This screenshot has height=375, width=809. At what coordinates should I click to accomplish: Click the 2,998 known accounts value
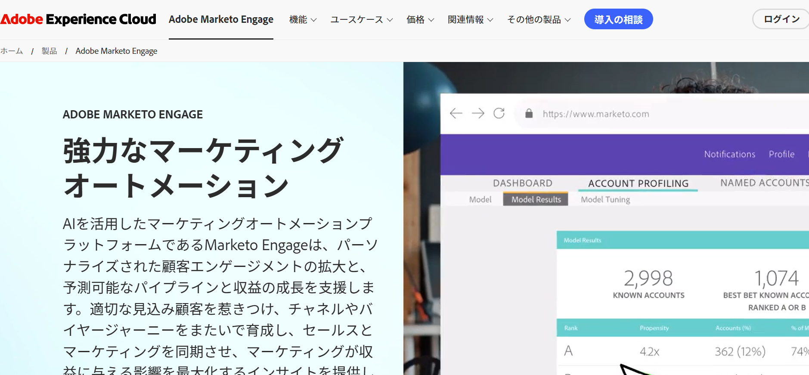(648, 278)
